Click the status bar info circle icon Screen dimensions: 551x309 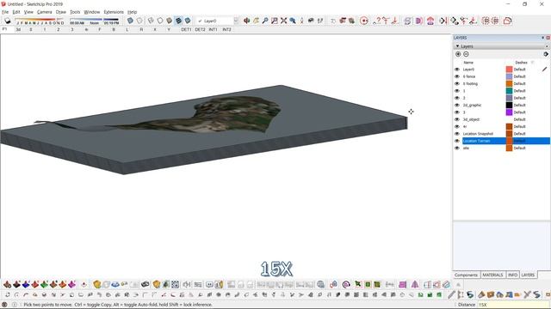14,305
